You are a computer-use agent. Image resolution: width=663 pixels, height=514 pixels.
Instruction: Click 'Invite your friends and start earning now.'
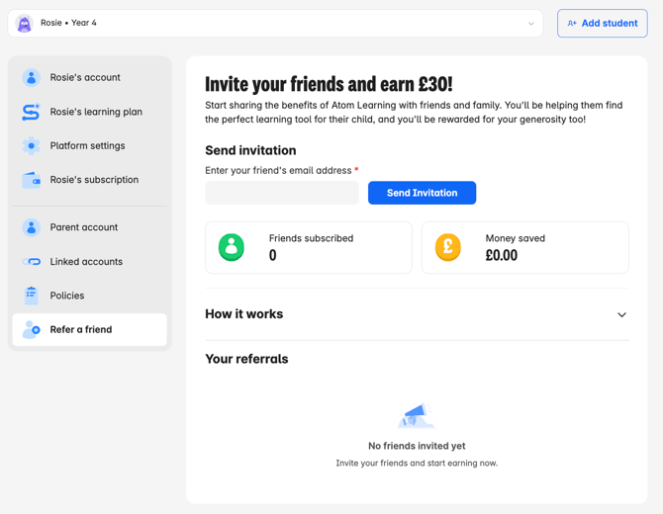coord(417,464)
